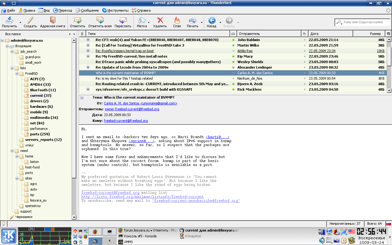Click the junk flame column header
The image size is (392, 245).
304,34
